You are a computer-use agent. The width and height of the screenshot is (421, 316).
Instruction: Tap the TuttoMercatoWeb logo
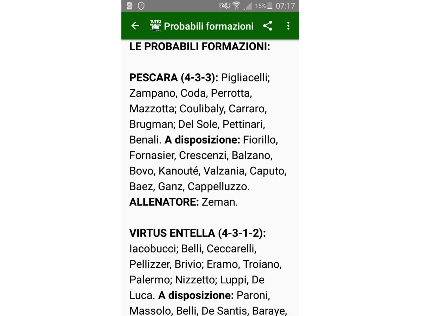point(155,26)
